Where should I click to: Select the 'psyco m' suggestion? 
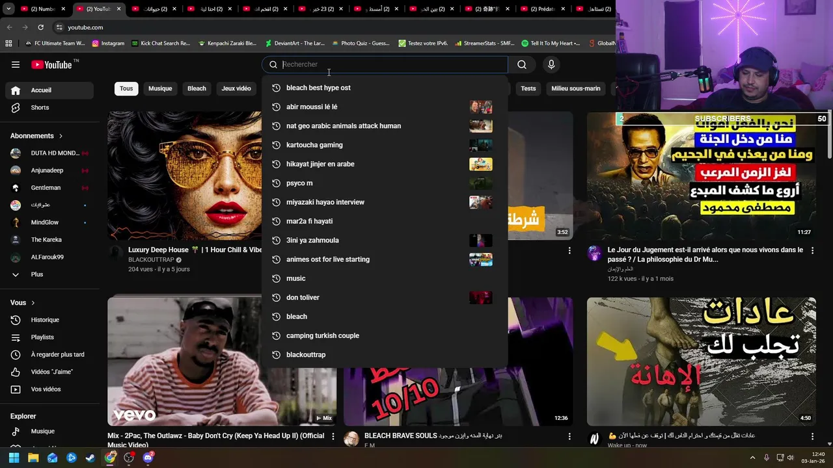(385, 183)
